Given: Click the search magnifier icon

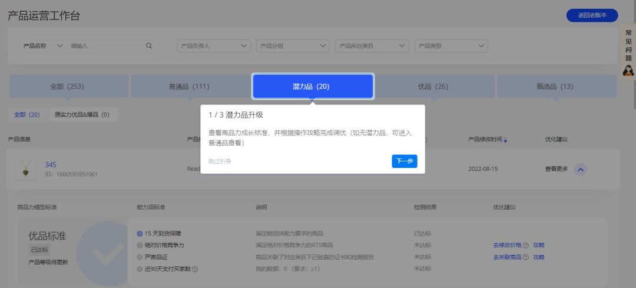Looking at the screenshot, I should click(x=149, y=46).
